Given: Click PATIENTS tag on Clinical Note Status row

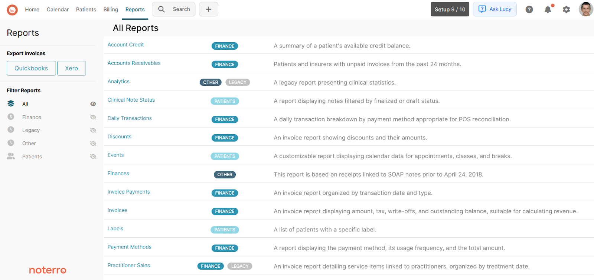Looking at the screenshot, I should point(225,101).
